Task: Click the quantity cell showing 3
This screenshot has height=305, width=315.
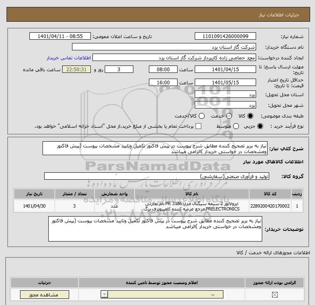Action: tap(74, 206)
